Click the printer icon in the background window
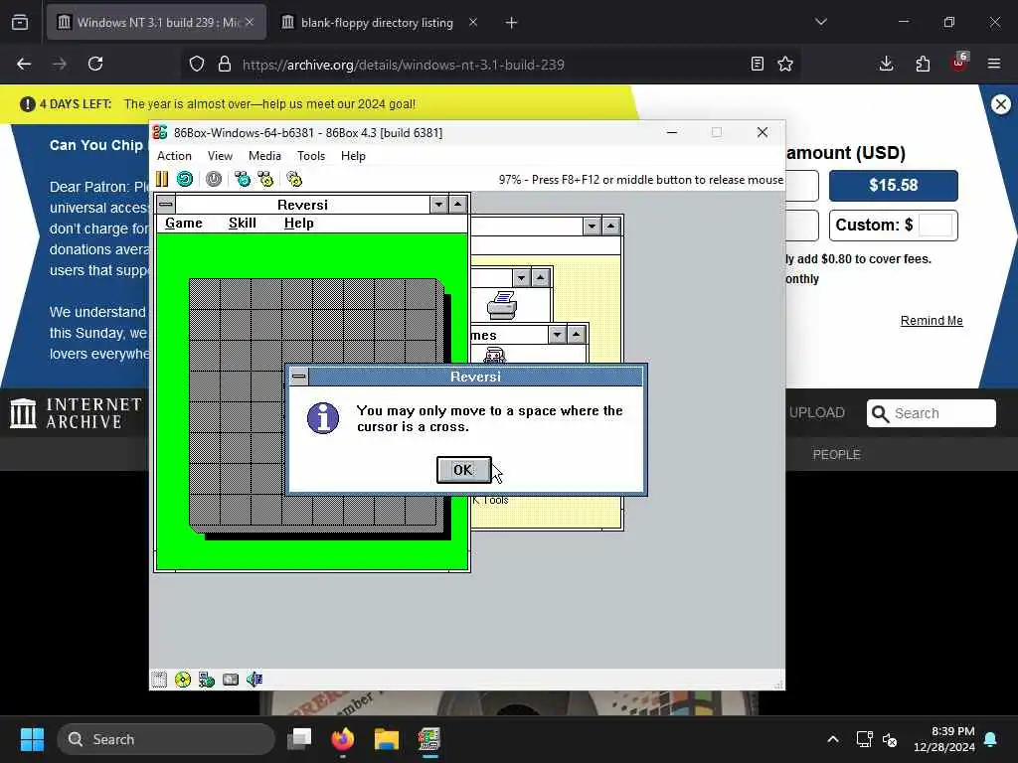 [x=502, y=305]
